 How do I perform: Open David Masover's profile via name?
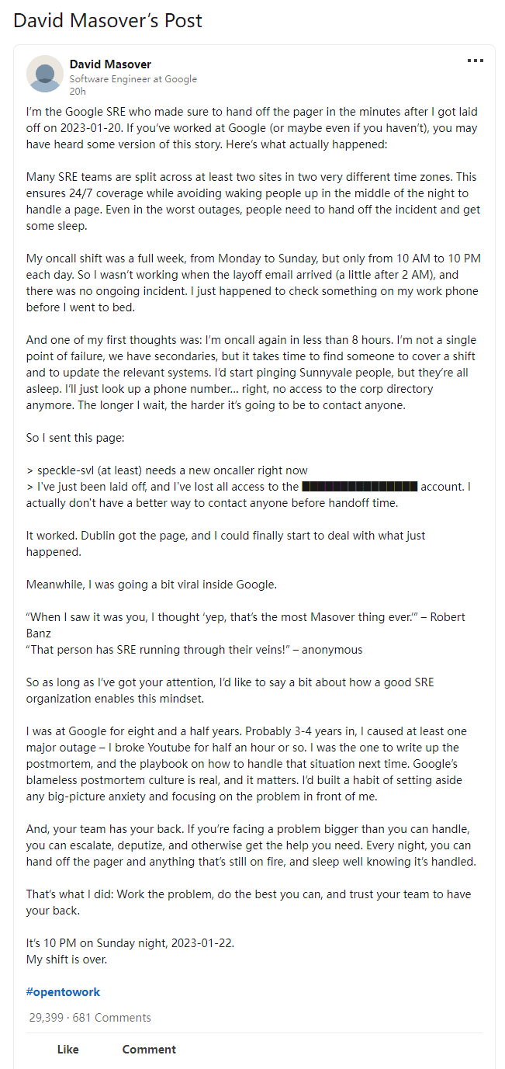pyautogui.click(x=110, y=64)
